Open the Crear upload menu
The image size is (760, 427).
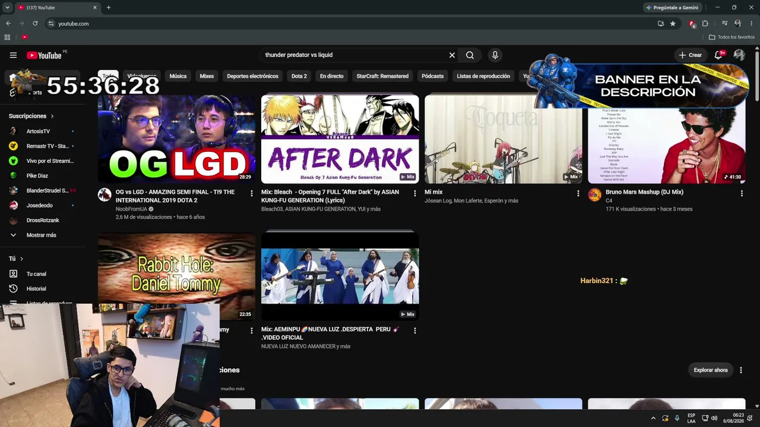coord(691,55)
